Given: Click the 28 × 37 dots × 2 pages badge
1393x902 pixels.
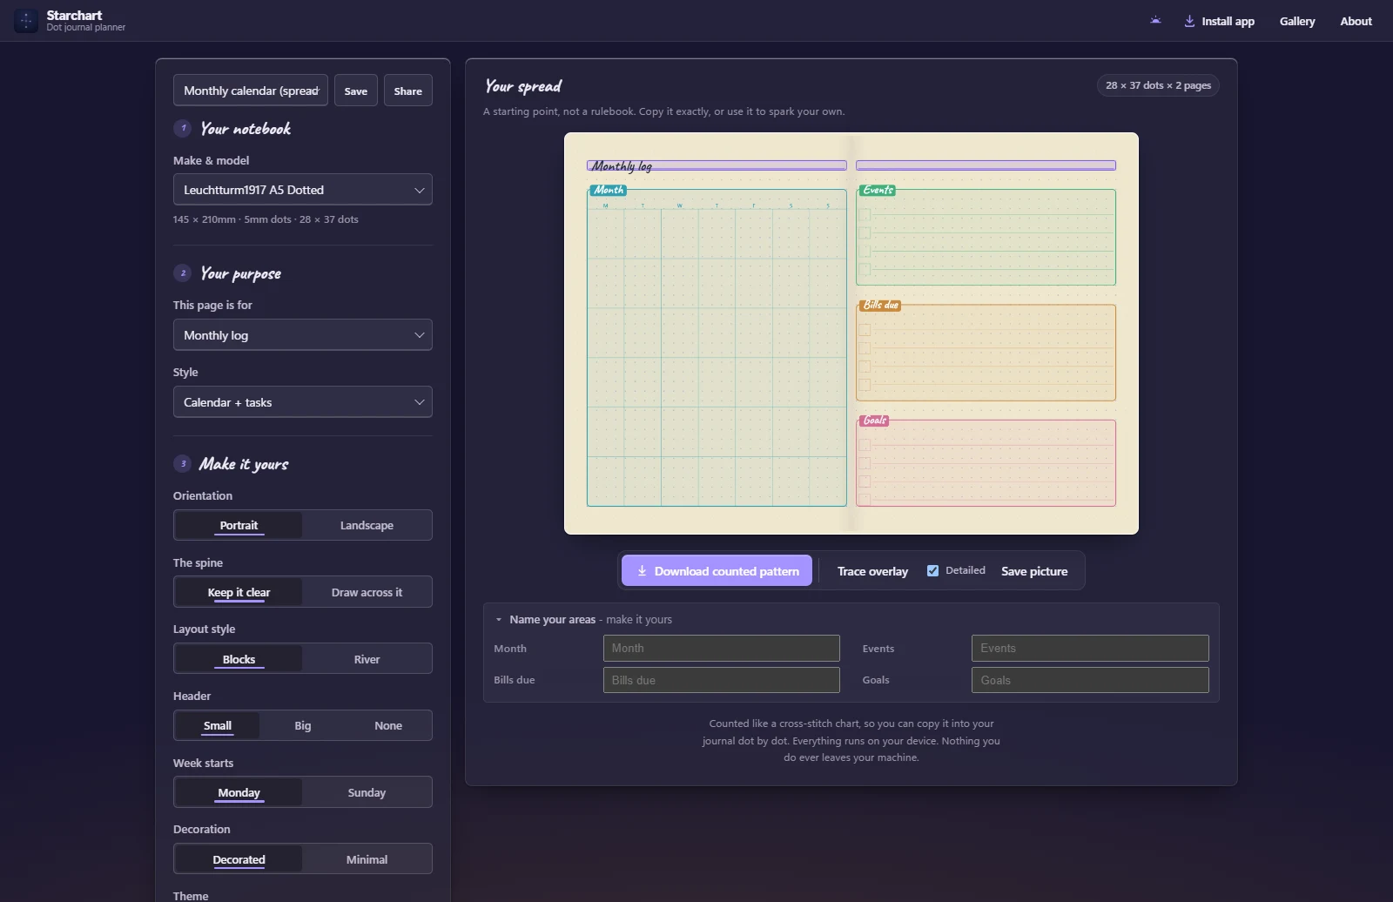Looking at the screenshot, I should pyautogui.click(x=1158, y=85).
